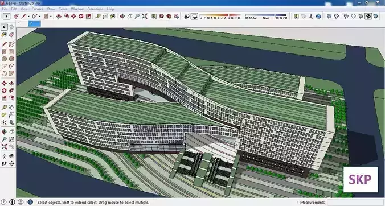The image size is (385, 206).
Task: Open the Edit menu
Action: click(14, 9)
